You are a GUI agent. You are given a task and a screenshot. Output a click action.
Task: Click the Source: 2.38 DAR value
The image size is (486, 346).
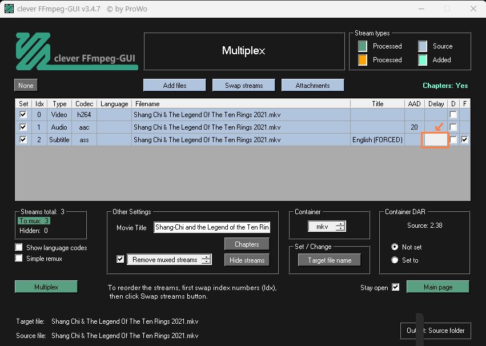(425, 226)
